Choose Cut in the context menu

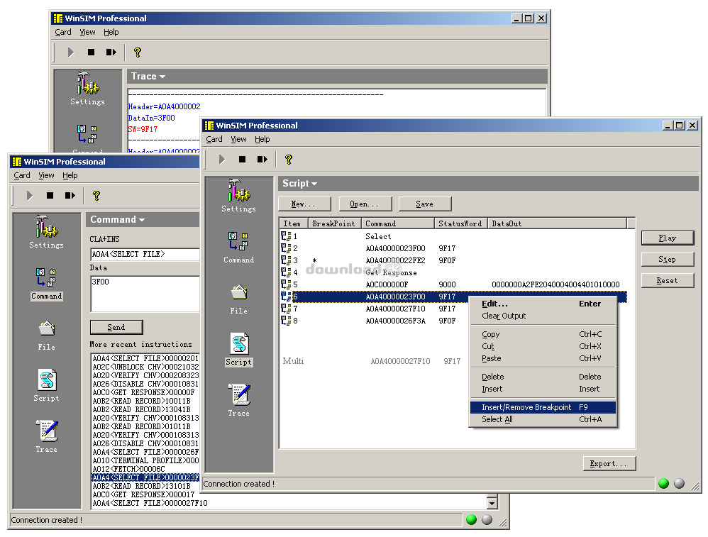tap(543, 346)
